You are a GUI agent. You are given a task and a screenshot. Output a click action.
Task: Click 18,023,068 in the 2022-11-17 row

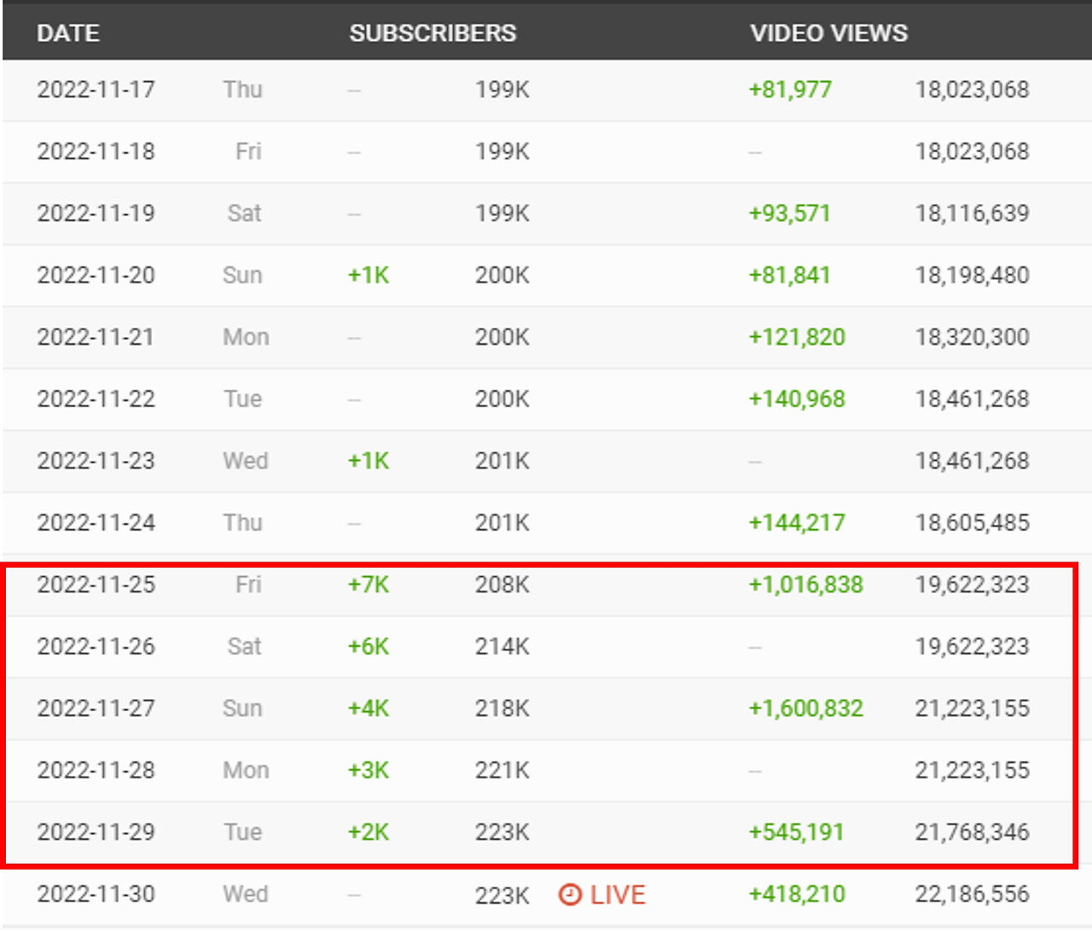click(x=973, y=90)
